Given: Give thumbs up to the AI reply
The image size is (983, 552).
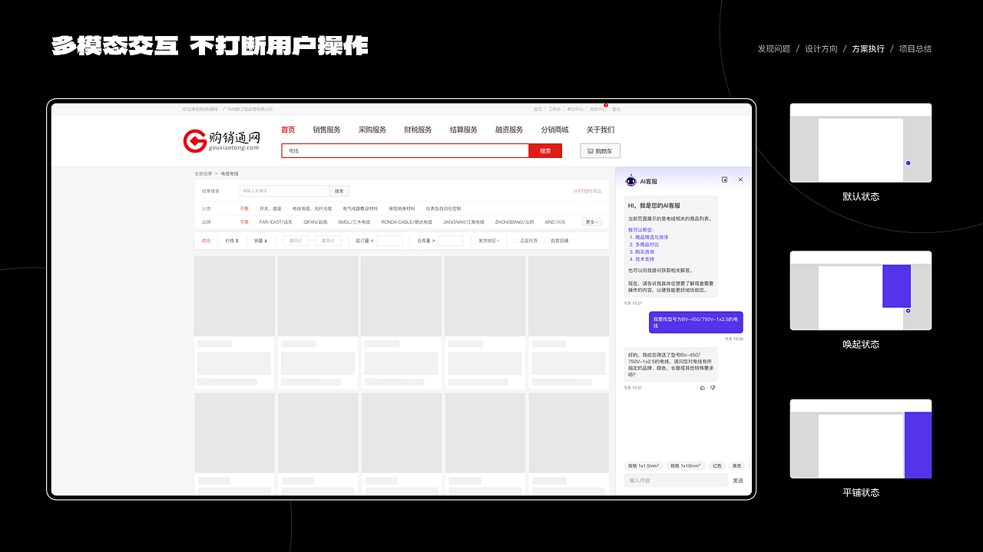Looking at the screenshot, I should [703, 388].
